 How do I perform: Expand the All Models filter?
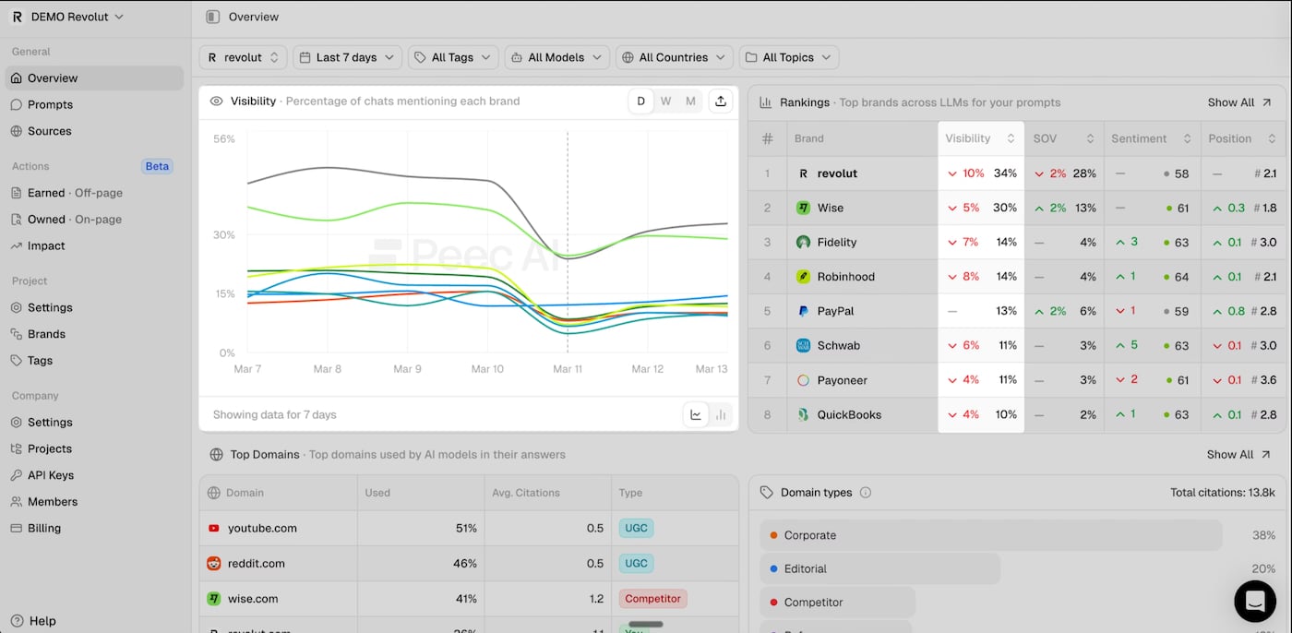point(556,56)
